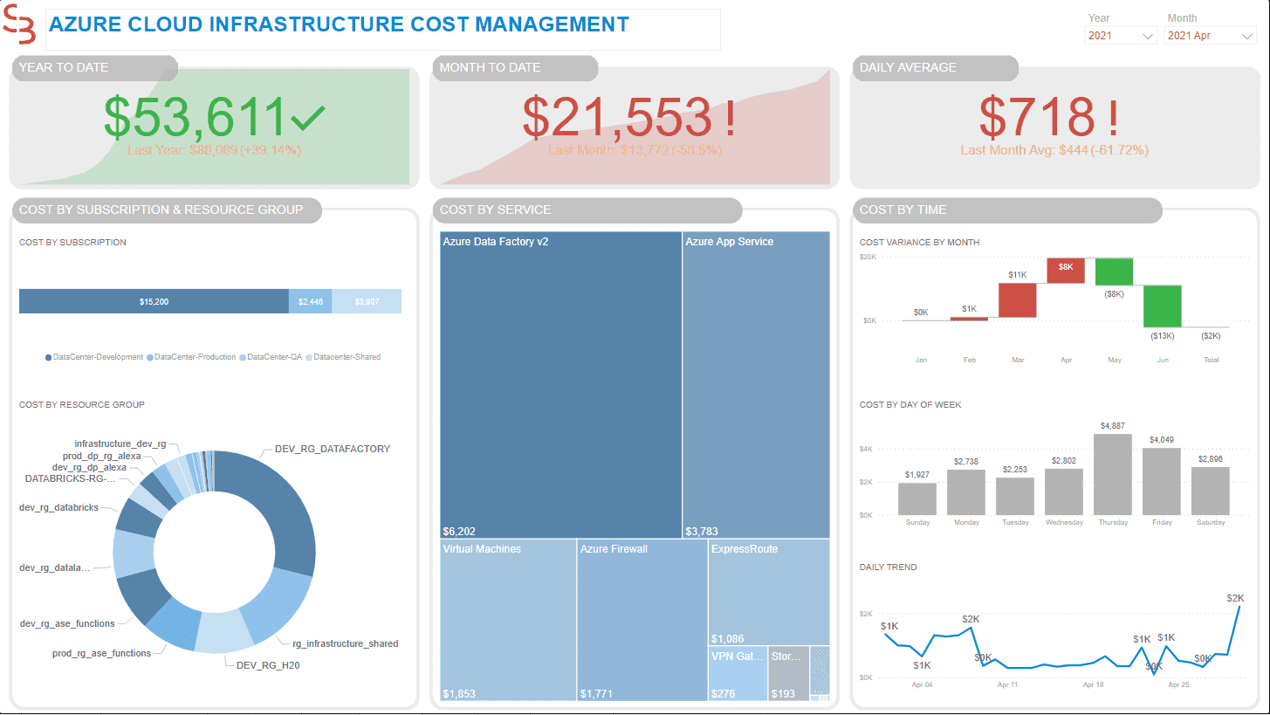Select the VPN Gateway treemap tile
The height and width of the screenshot is (715, 1270).
click(x=738, y=673)
